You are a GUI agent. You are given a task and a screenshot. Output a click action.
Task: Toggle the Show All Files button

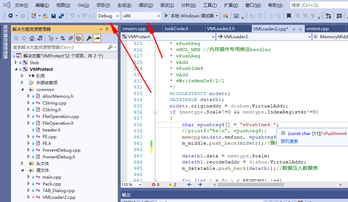pyautogui.click(x=78, y=38)
